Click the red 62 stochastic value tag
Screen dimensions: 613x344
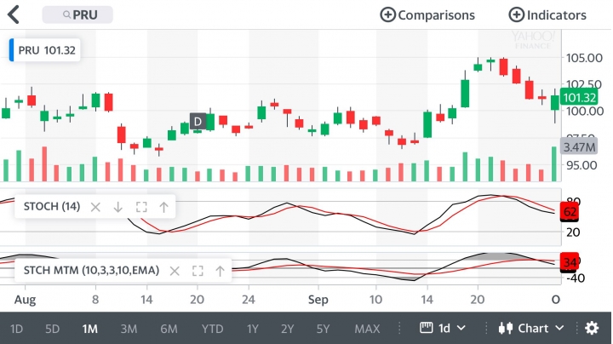(570, 212)
